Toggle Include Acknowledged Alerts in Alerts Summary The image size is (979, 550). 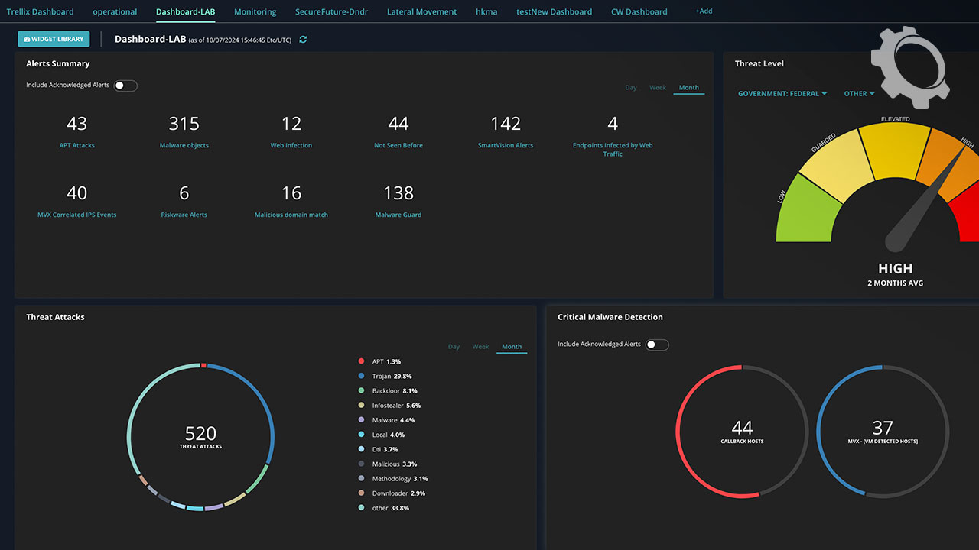click(125, 86)
